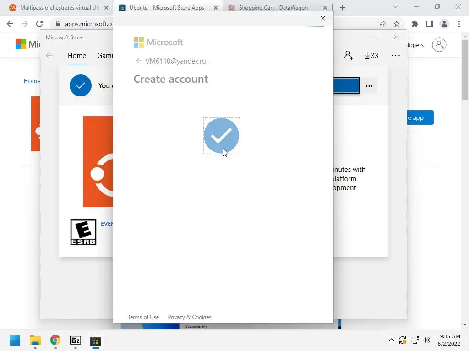469x351 pixels.
Task: Click the Ubuntu orange app logo in Store
Action: [x=98, y=162]
